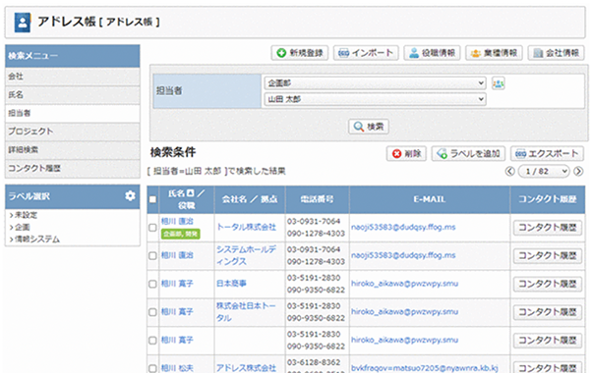Click the E-MAIL column header
The height and width of the screenshot is (373, 590).
430,199
